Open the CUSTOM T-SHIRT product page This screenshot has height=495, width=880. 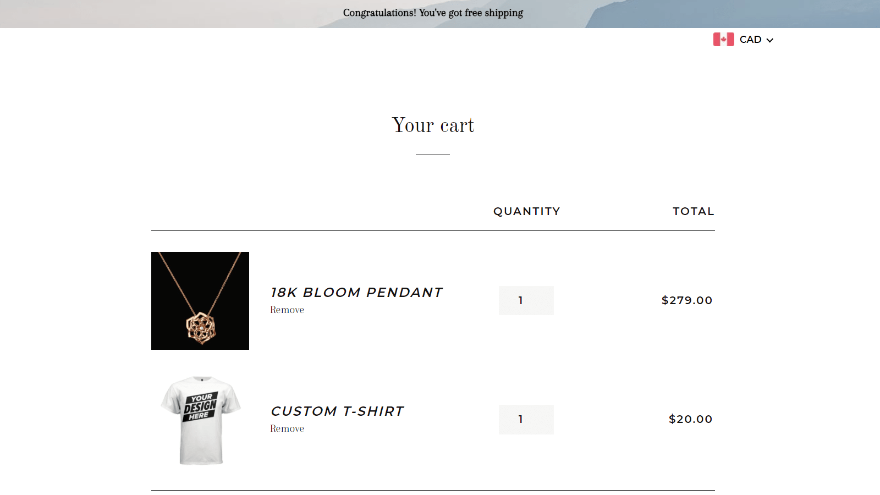[337, 411]
